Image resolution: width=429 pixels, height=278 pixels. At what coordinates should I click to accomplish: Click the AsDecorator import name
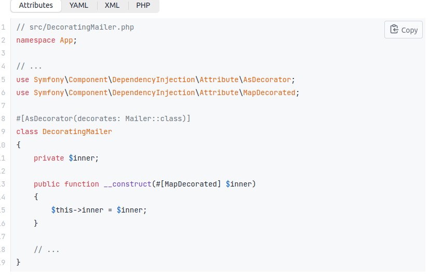[267, 80]
